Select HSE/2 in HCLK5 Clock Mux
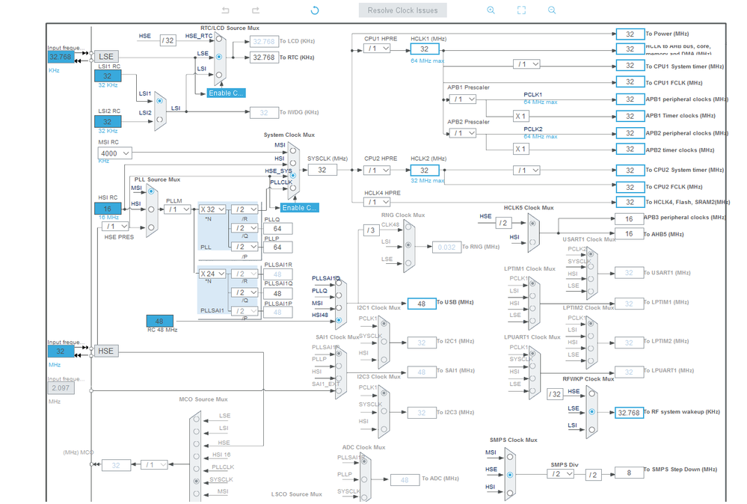The image size is (747, 504). click(x=532, y=224)
